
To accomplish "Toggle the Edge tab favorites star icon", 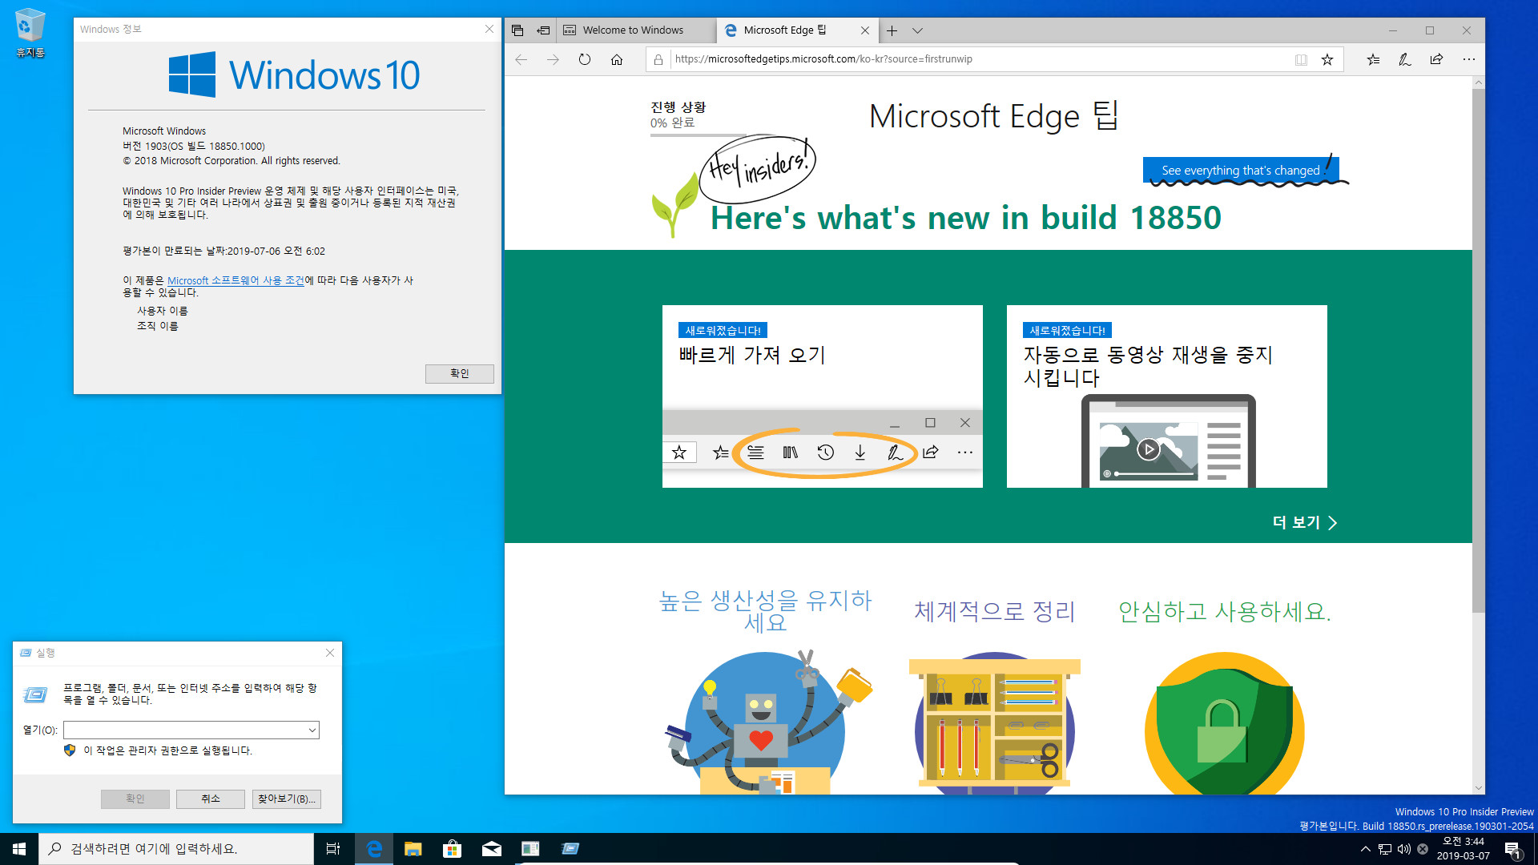I will pyautogui.click(x=1328, y=60).
